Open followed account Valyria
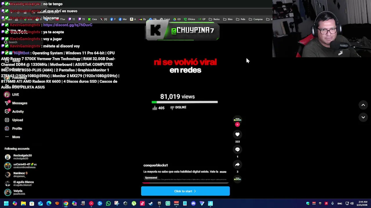This screenshot has width=371, height=208. [14, 192]
